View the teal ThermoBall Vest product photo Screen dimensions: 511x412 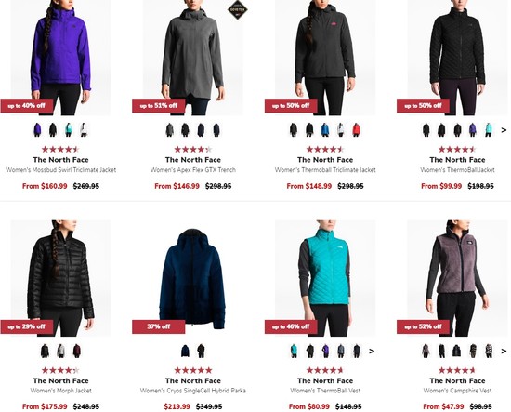tap(325, 278)
